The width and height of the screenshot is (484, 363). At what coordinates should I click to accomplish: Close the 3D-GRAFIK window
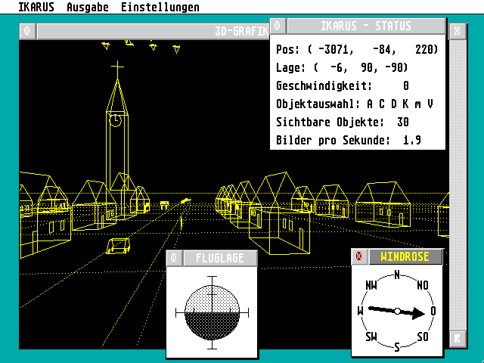tap(27, 31)
